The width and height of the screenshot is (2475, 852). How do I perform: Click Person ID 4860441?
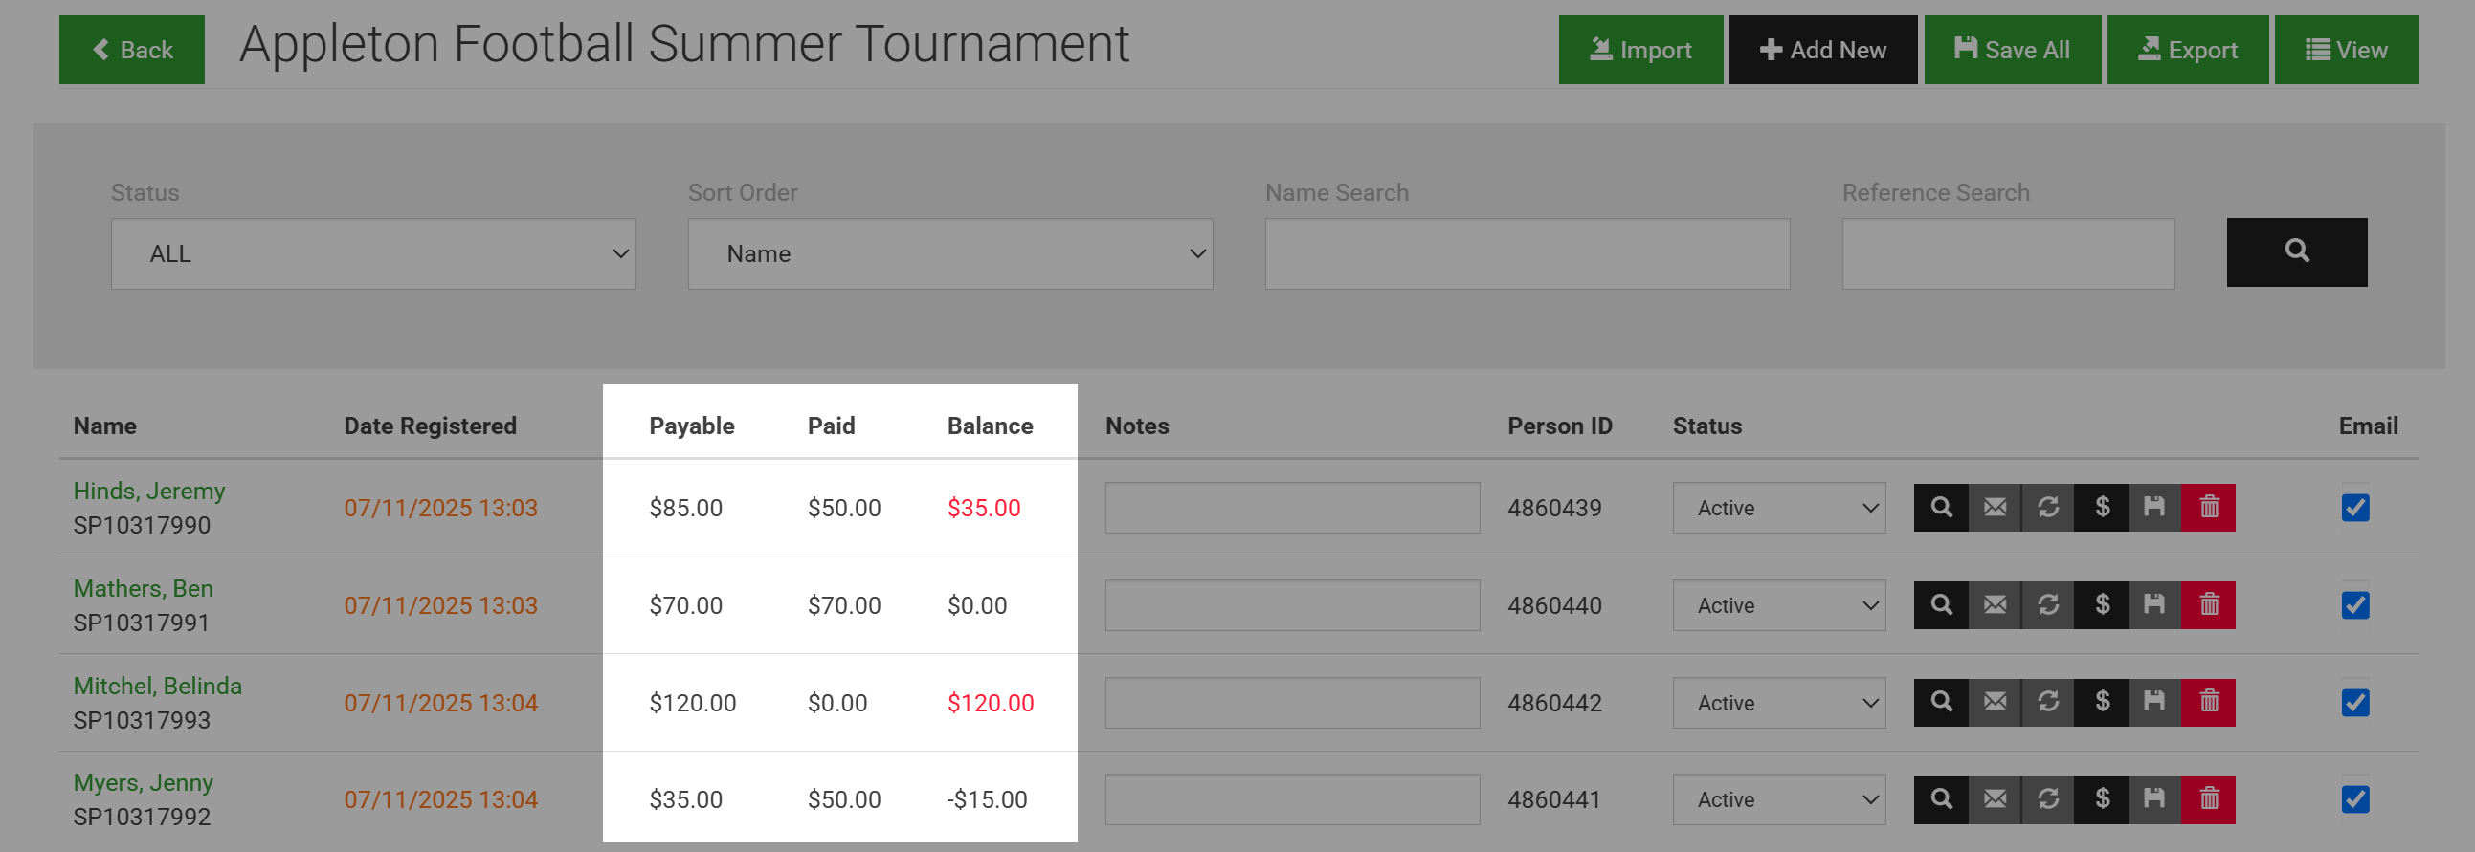click(x=1553, y=800)
